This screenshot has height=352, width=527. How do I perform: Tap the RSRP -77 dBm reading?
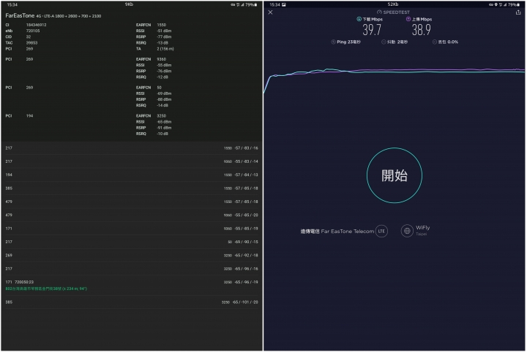coord(164,37)
